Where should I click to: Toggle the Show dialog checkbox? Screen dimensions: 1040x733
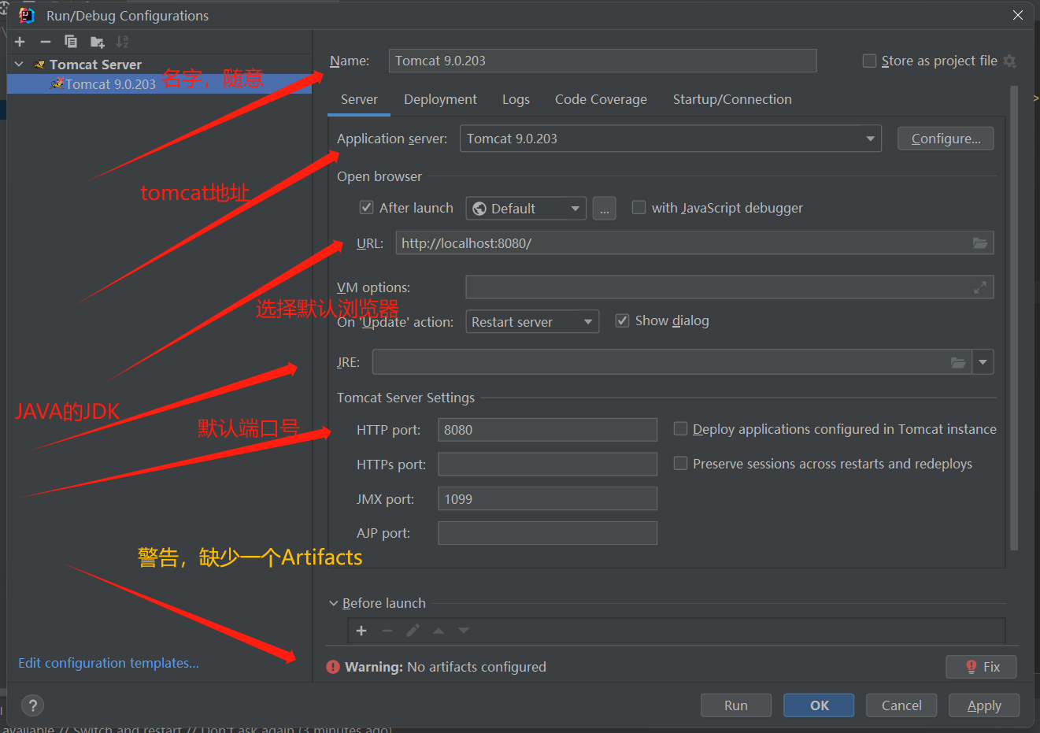coord(622,320)
